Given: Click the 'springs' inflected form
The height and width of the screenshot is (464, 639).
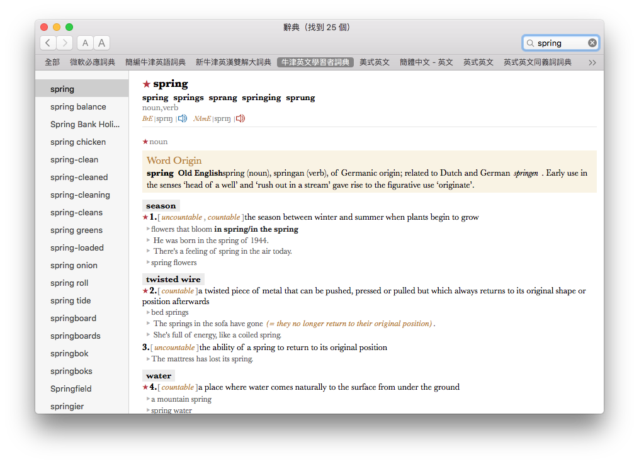Looking at the screenshot, I should pos(188,98).
